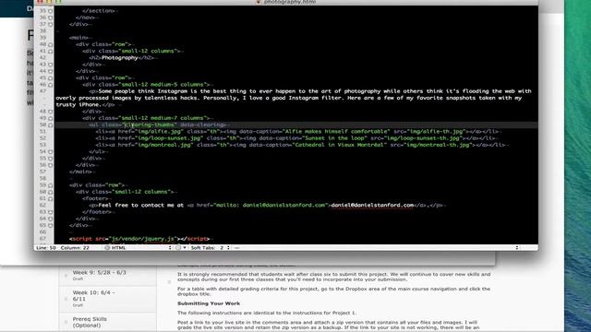This screenshot has height=332, width=591.
Task: Click inside the Instagram paragraph text
Action: point(294,98)
